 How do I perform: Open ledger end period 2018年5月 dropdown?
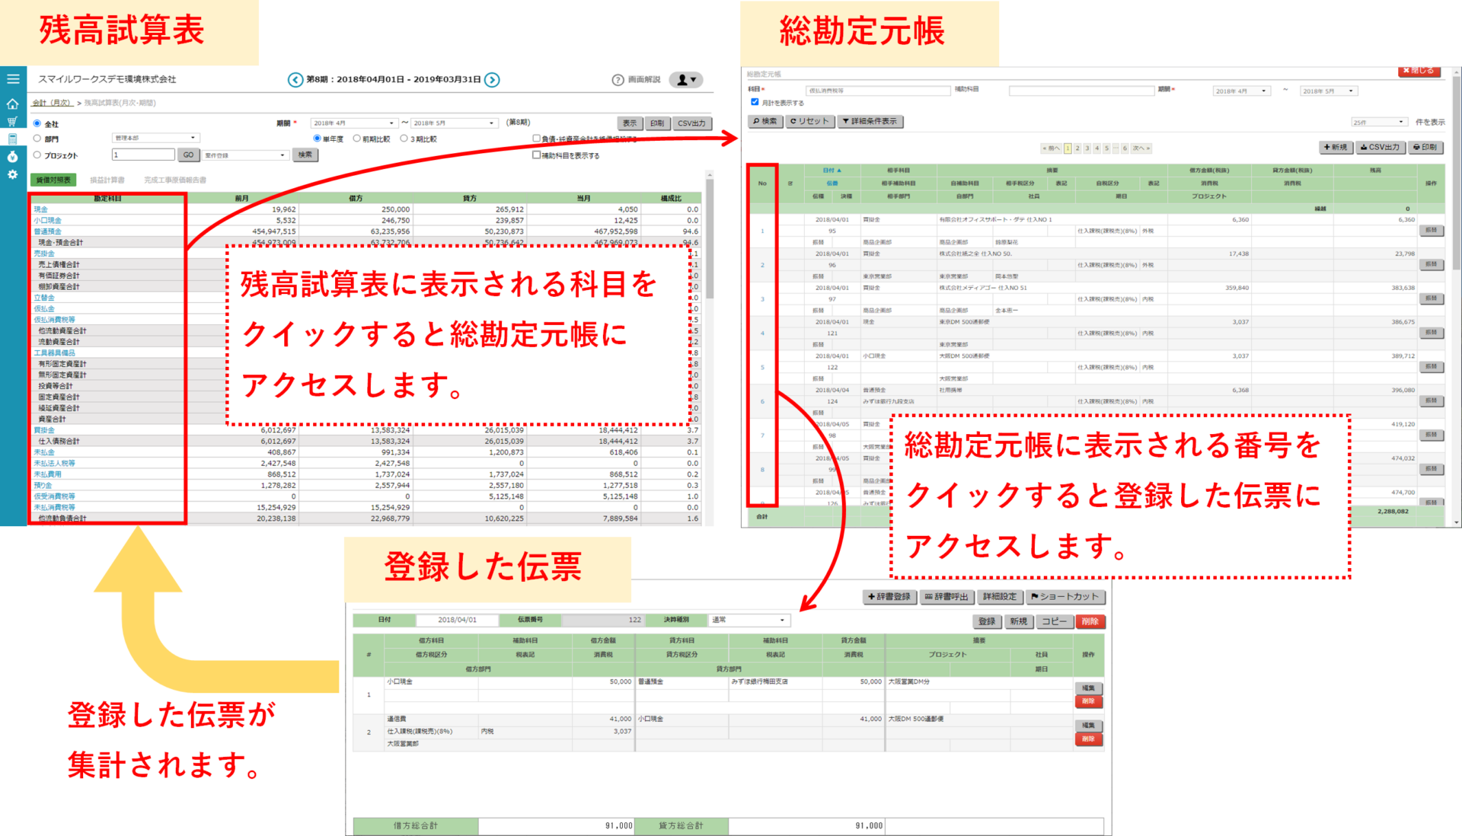[x=1328, y=91]
